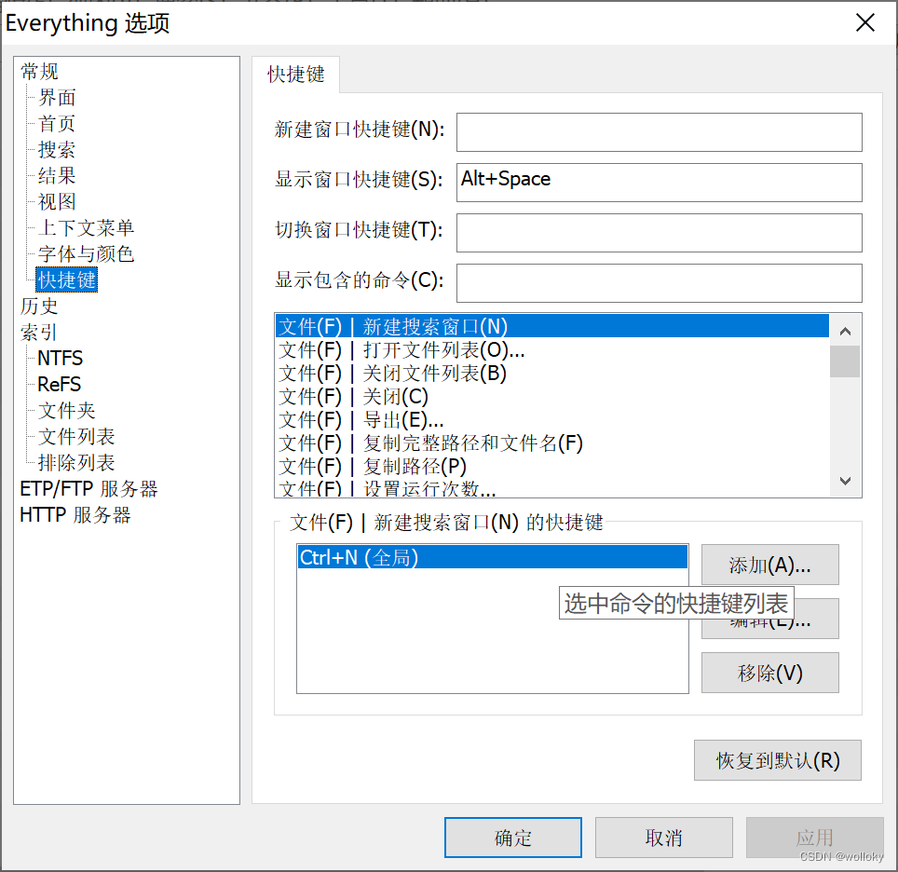Open HTTP 服务器 settings

(75, 514)
